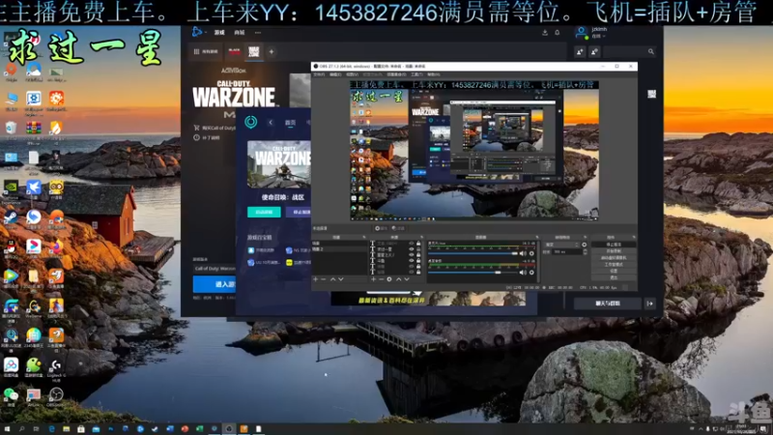Open the 桌面音频 channel gear settings
This screenshot has height=435, width=773.
tap(531, 273)
